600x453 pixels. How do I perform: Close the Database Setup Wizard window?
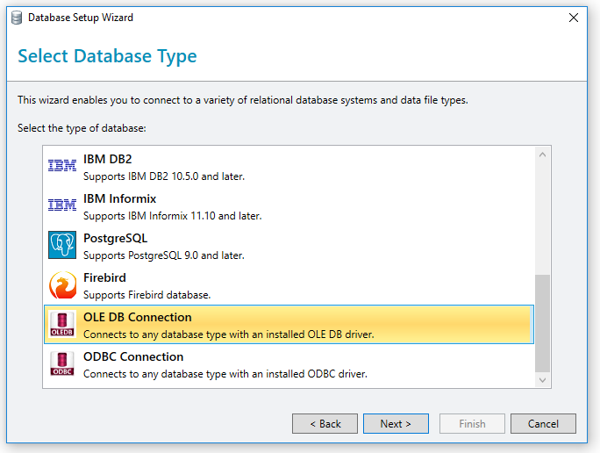tap(573, 18)
